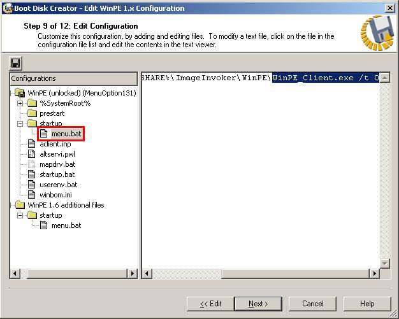The image size is (399, 319).
Task: Click up arrow of text viewer vertical scrollbar
Action: (x=385, y=78)
